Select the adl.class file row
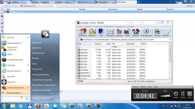This screenshot has width=195, height=109. (112, 50)
